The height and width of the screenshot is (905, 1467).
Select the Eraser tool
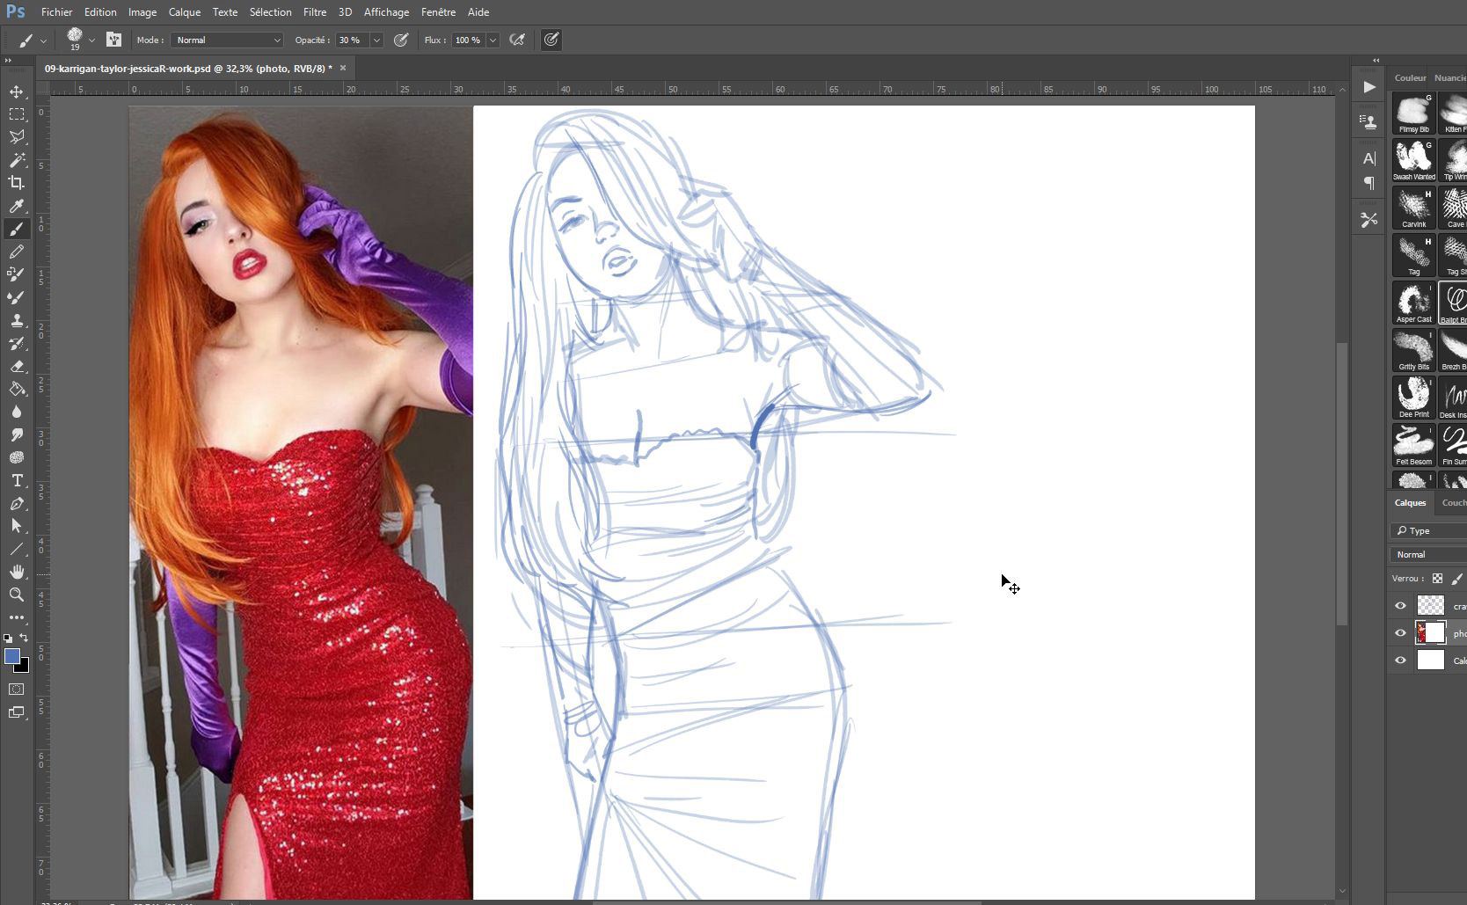click(x=17, y=366)
